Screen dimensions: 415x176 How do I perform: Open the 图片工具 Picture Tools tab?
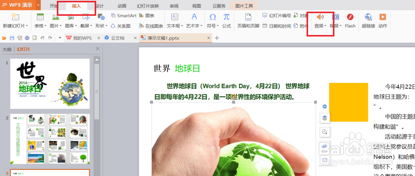pyautogui.click(x=244, y=6)
